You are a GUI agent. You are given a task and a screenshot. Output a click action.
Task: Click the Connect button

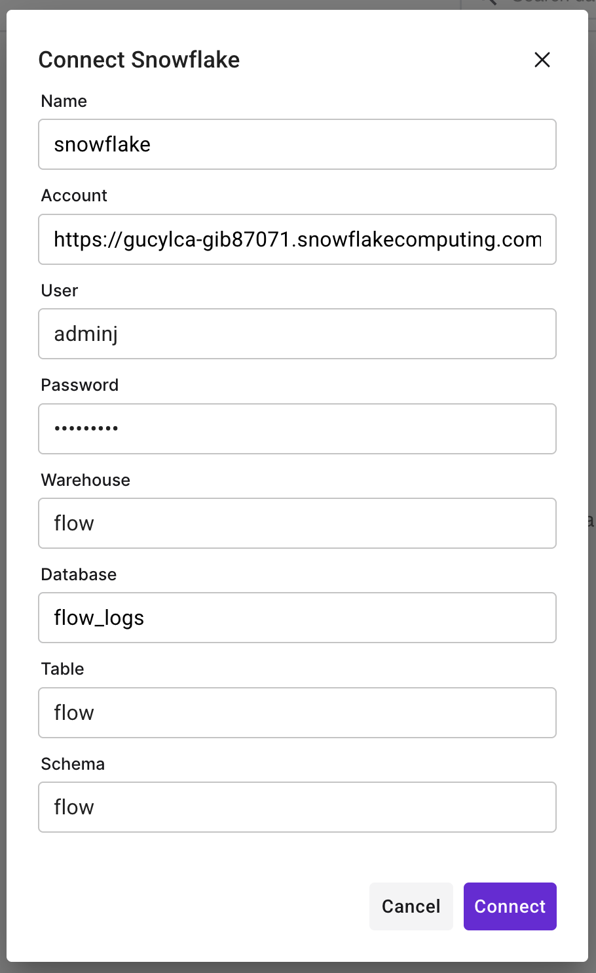point(510,906)
